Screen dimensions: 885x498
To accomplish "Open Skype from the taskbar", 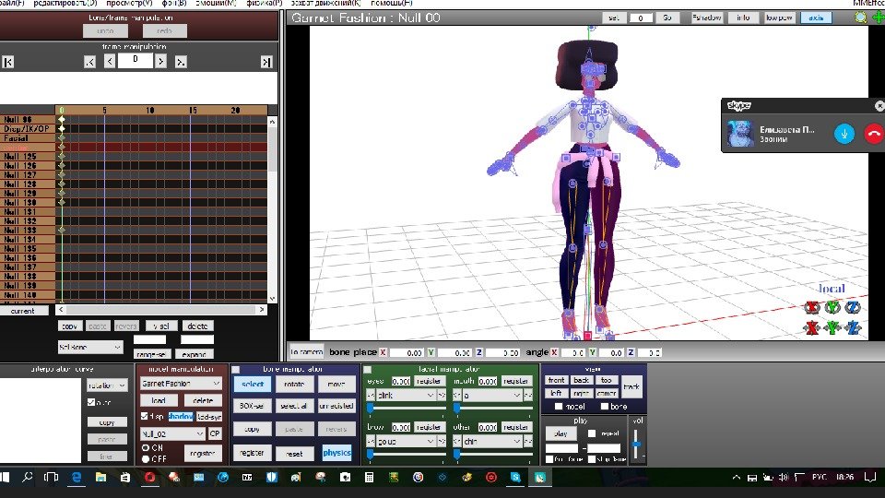I will pyautogui.click(x=515, y=477).
